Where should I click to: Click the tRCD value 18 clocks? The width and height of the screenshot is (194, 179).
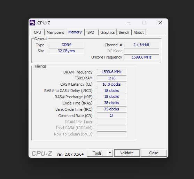coord(112,91)
